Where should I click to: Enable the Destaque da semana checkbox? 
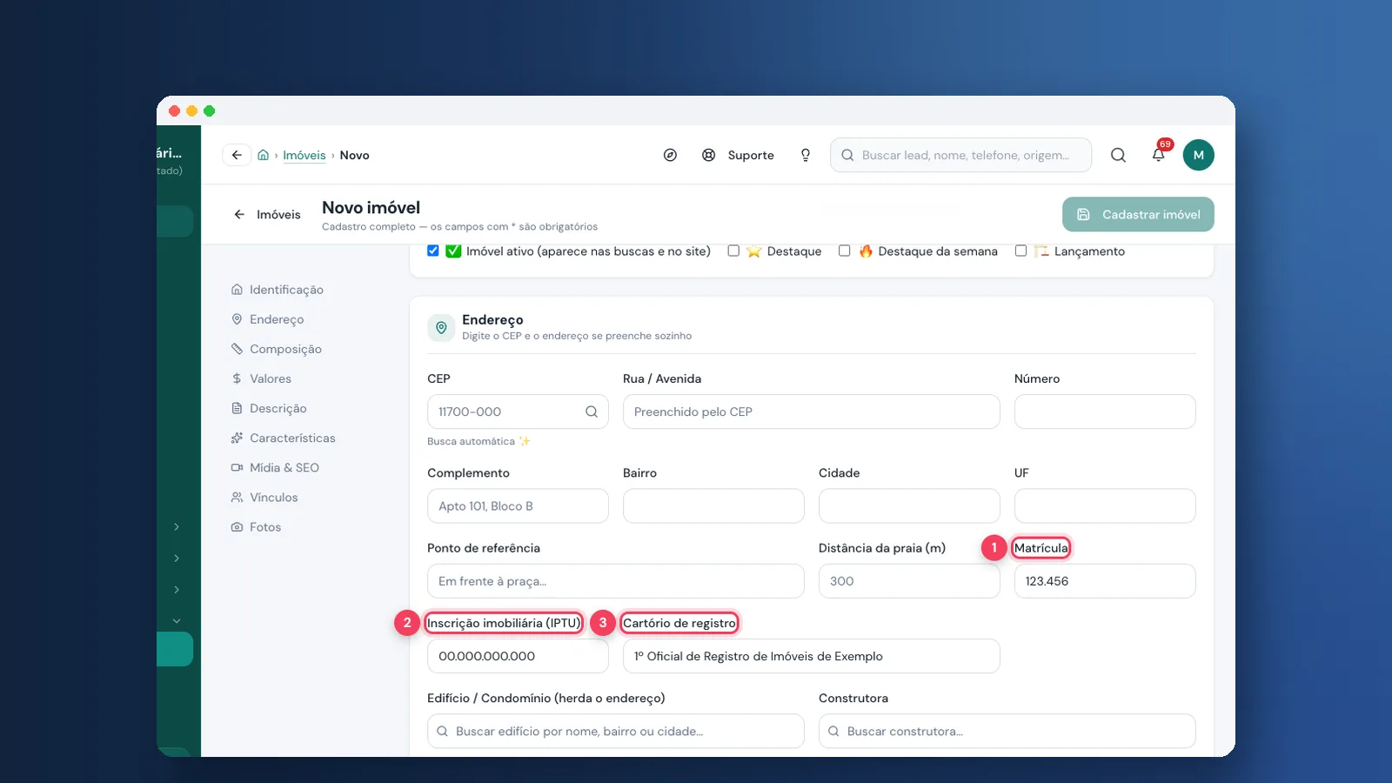point(844,251)
